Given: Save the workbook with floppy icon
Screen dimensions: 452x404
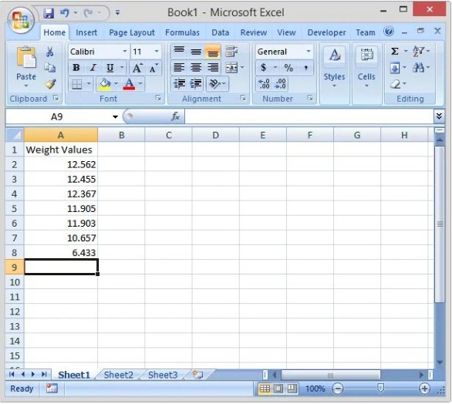Looking at the screenshot, I should click(x=49, y=13).
